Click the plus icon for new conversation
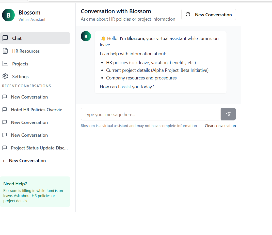This screenshot has width=272, height=235. 4,161
